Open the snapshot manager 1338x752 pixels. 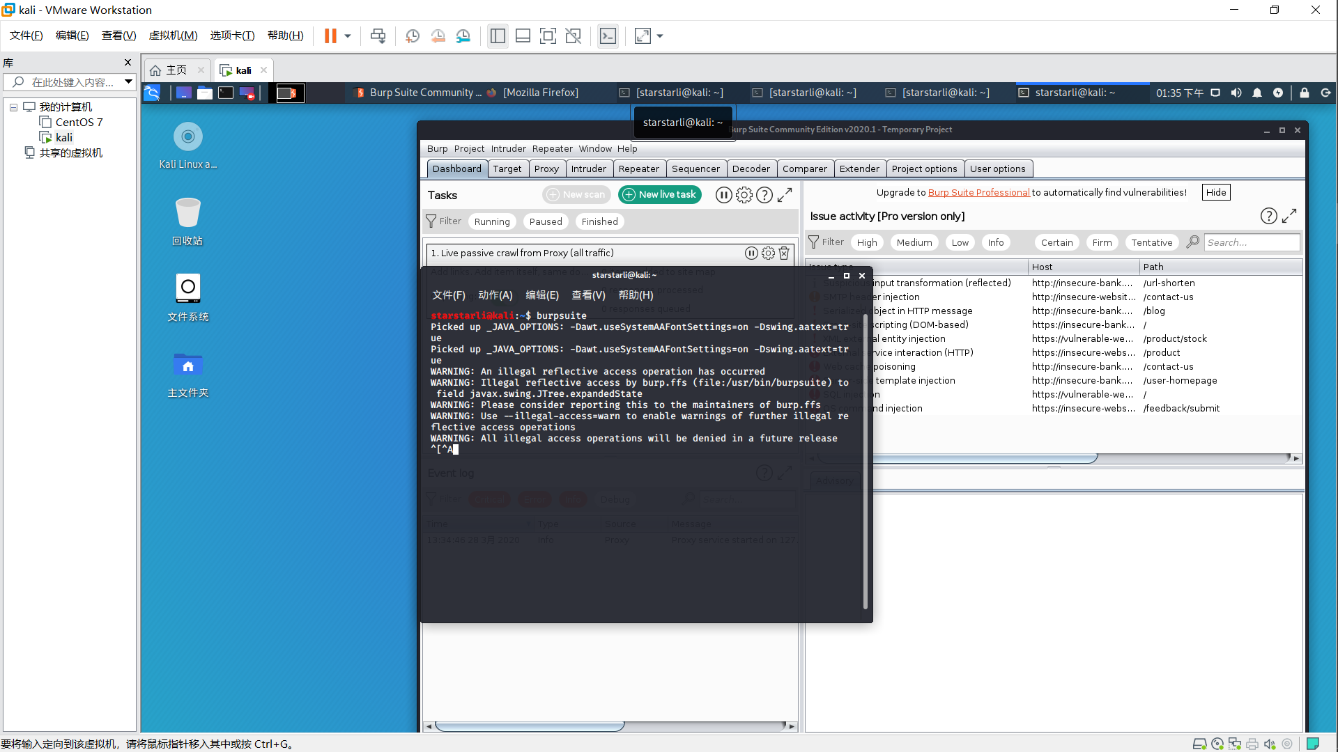[463, 36]
